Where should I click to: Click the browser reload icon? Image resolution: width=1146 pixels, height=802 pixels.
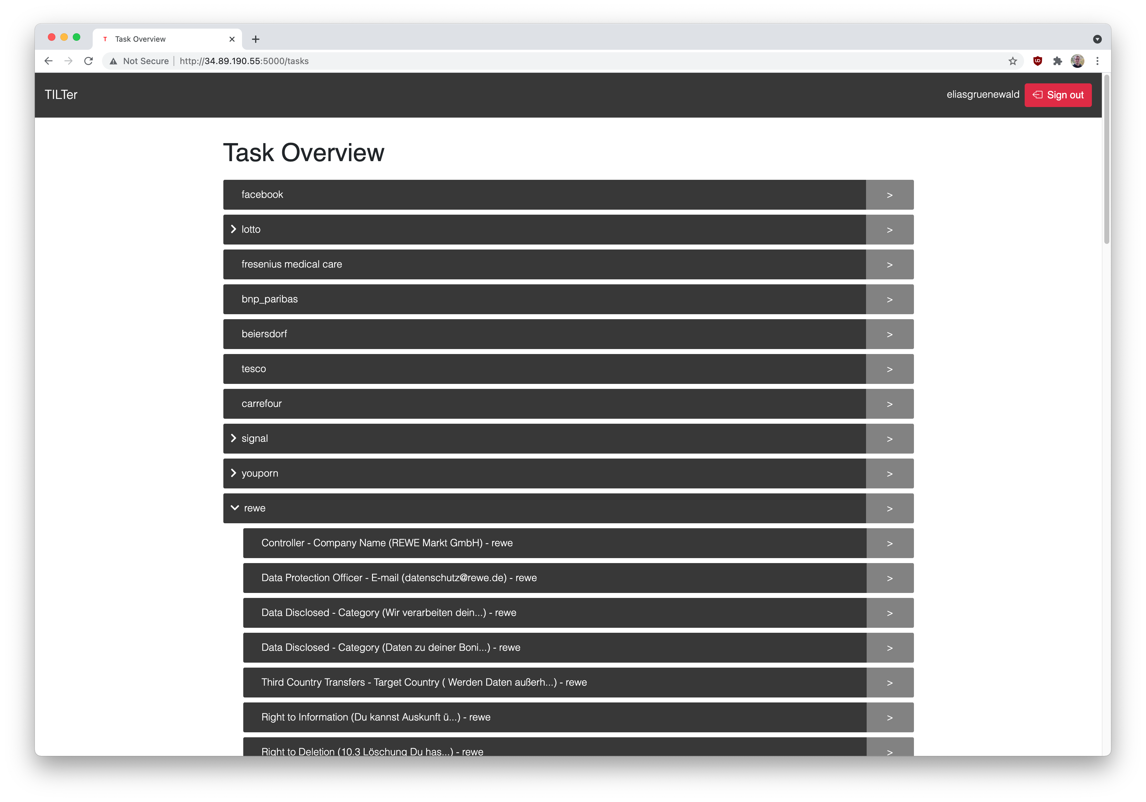pyautogui.click(x=88, y=61)
